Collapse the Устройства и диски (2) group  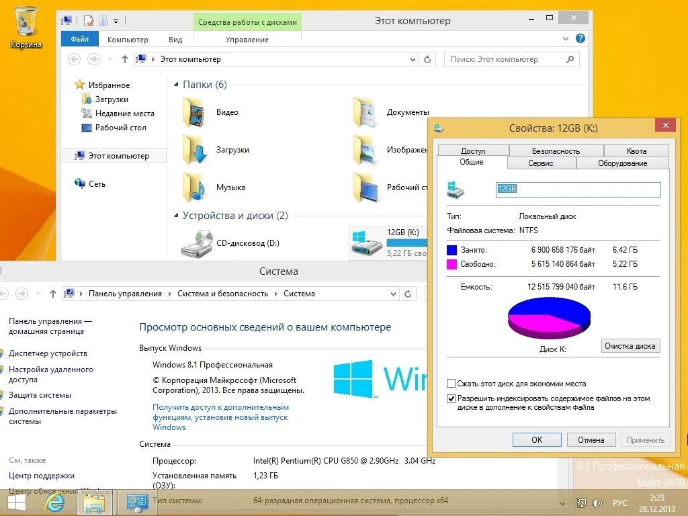(176, 216)
